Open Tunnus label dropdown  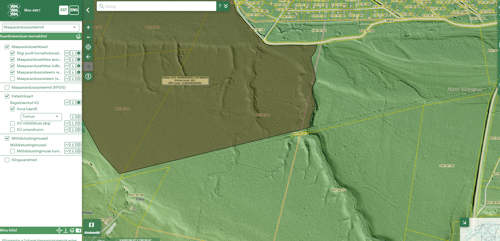[41, 117]
